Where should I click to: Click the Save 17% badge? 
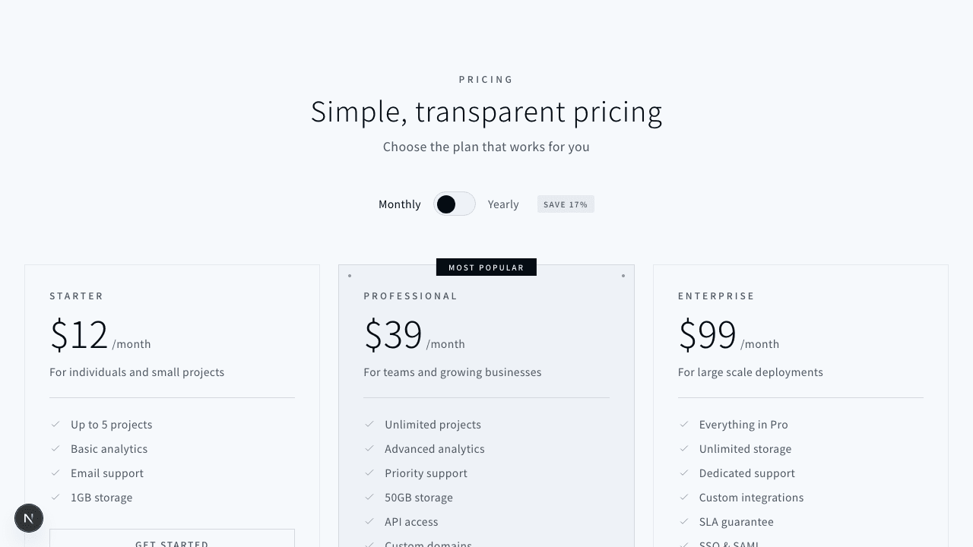pyautogui.click(x=566, y=204)
